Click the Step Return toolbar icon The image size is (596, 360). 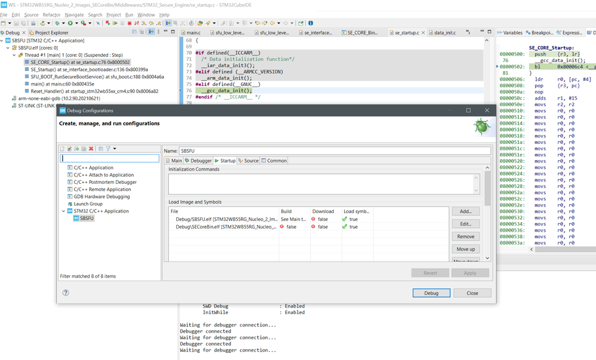(x=158, y=23)
